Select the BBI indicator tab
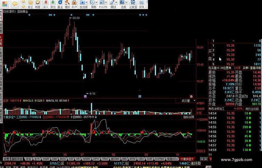262x168 pixels. pos(124,159)
